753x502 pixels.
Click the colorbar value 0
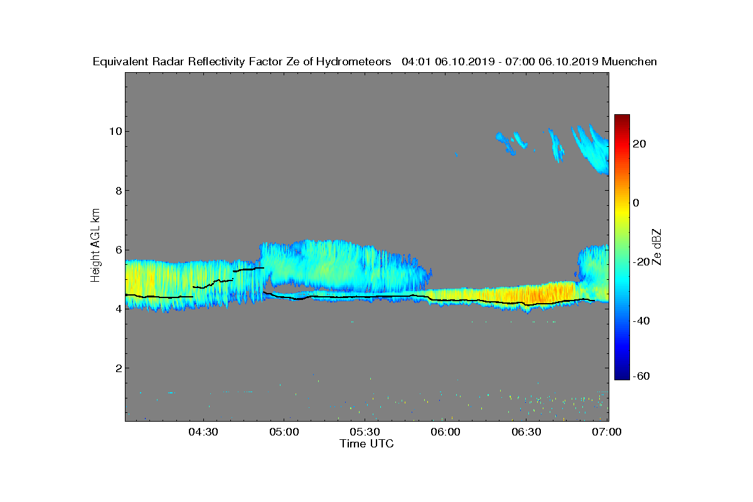pyautogui.click(x=636, y=203)
